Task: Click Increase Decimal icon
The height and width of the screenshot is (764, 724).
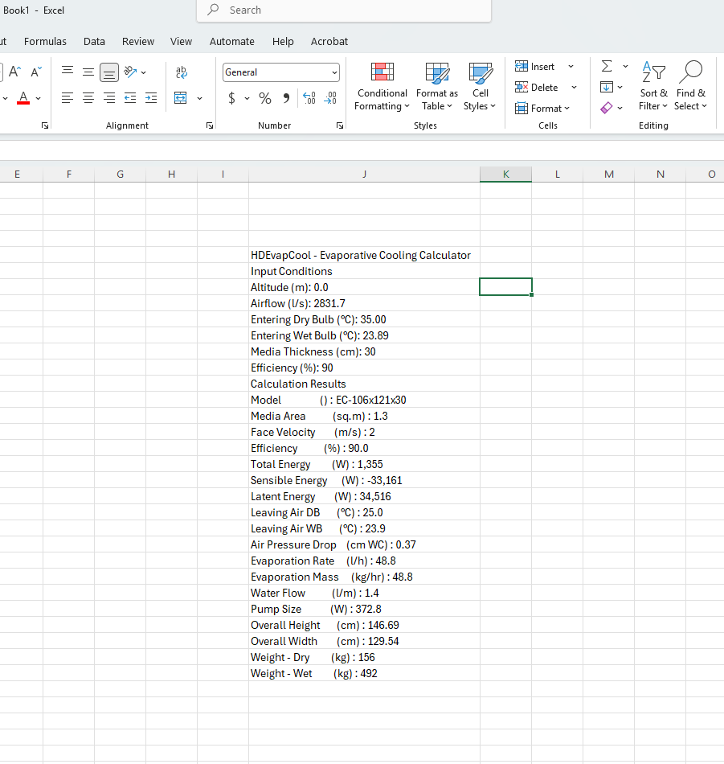Action: click(309, 98)
